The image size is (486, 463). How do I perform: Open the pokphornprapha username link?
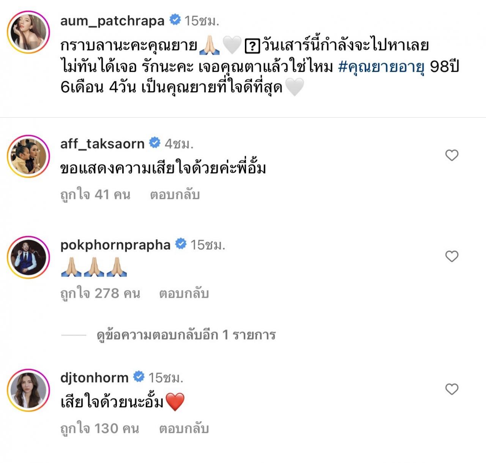coord(115,245)
